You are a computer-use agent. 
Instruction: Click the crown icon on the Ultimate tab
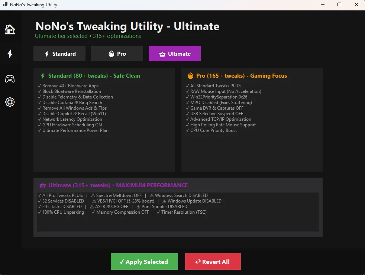162,54
